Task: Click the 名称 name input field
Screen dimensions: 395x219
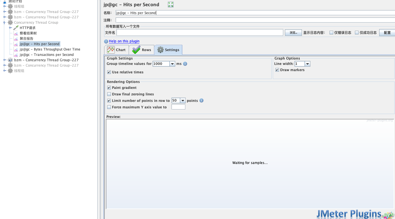Action: point(255,13)
